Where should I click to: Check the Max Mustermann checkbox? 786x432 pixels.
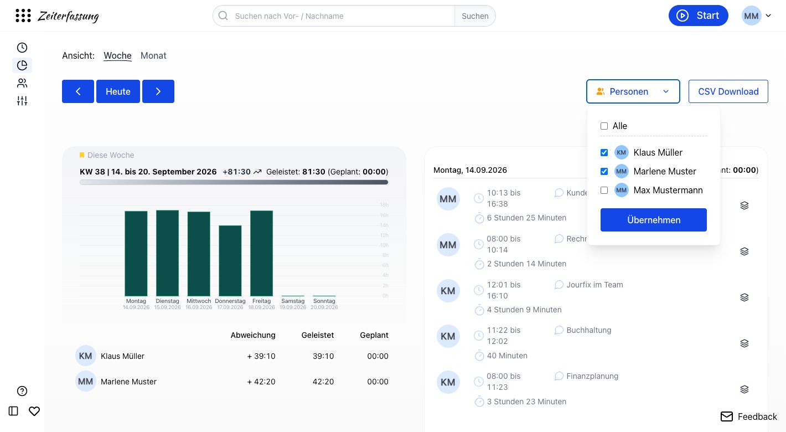coord(604,191)
